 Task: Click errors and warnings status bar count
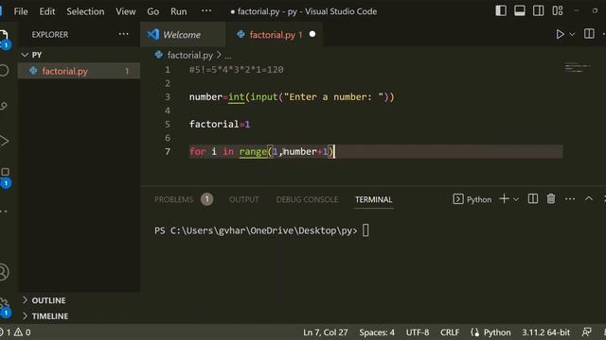tap(15, 332)
